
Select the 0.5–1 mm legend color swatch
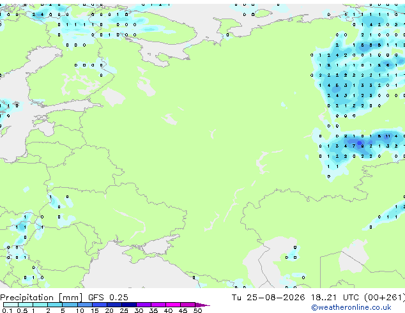(x=26, y=305)
